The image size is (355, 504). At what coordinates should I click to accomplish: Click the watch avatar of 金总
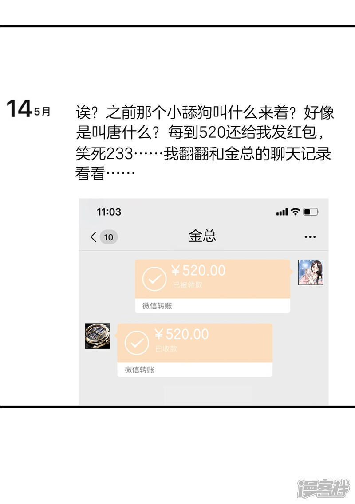98,336
